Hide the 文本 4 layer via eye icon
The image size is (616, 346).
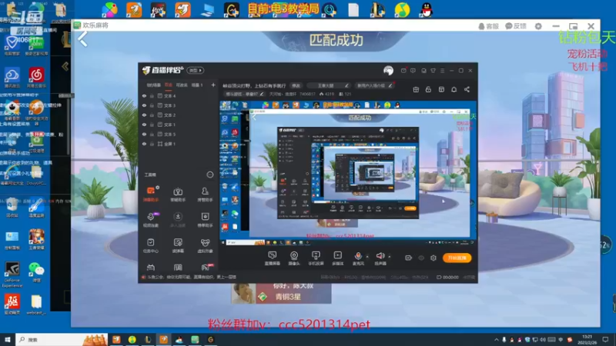(x=144, y=95)
